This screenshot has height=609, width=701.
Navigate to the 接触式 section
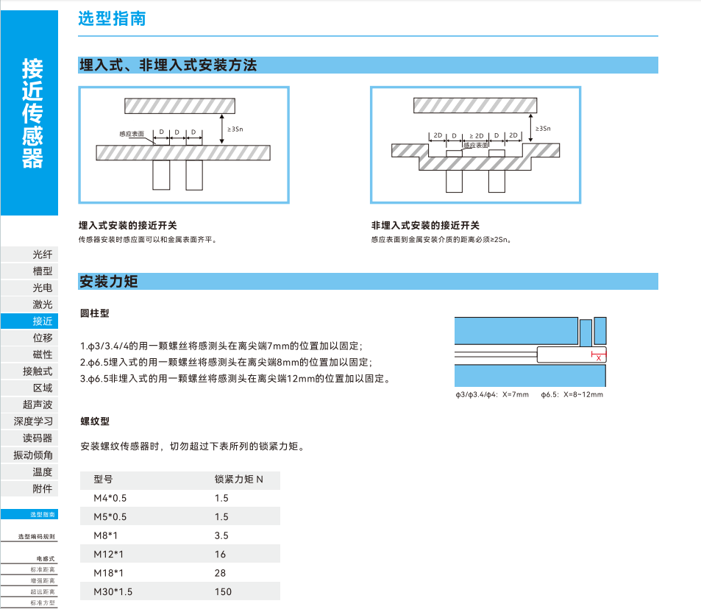point(38,371)
